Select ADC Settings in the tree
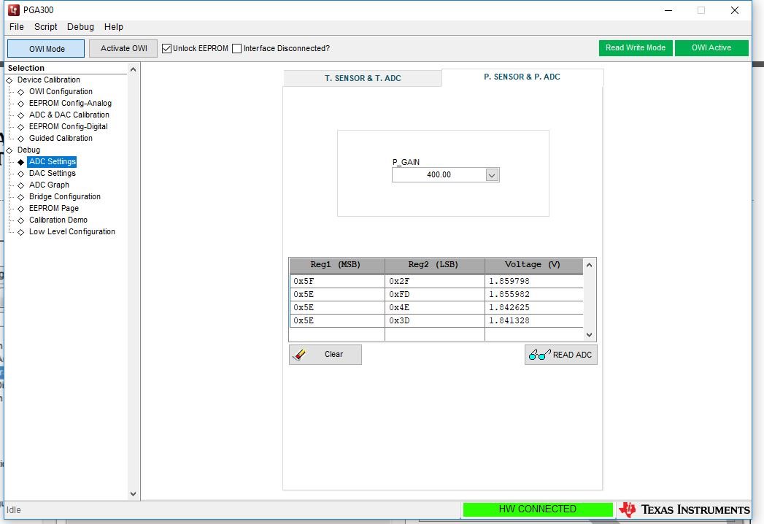 [x=52, y=162]
